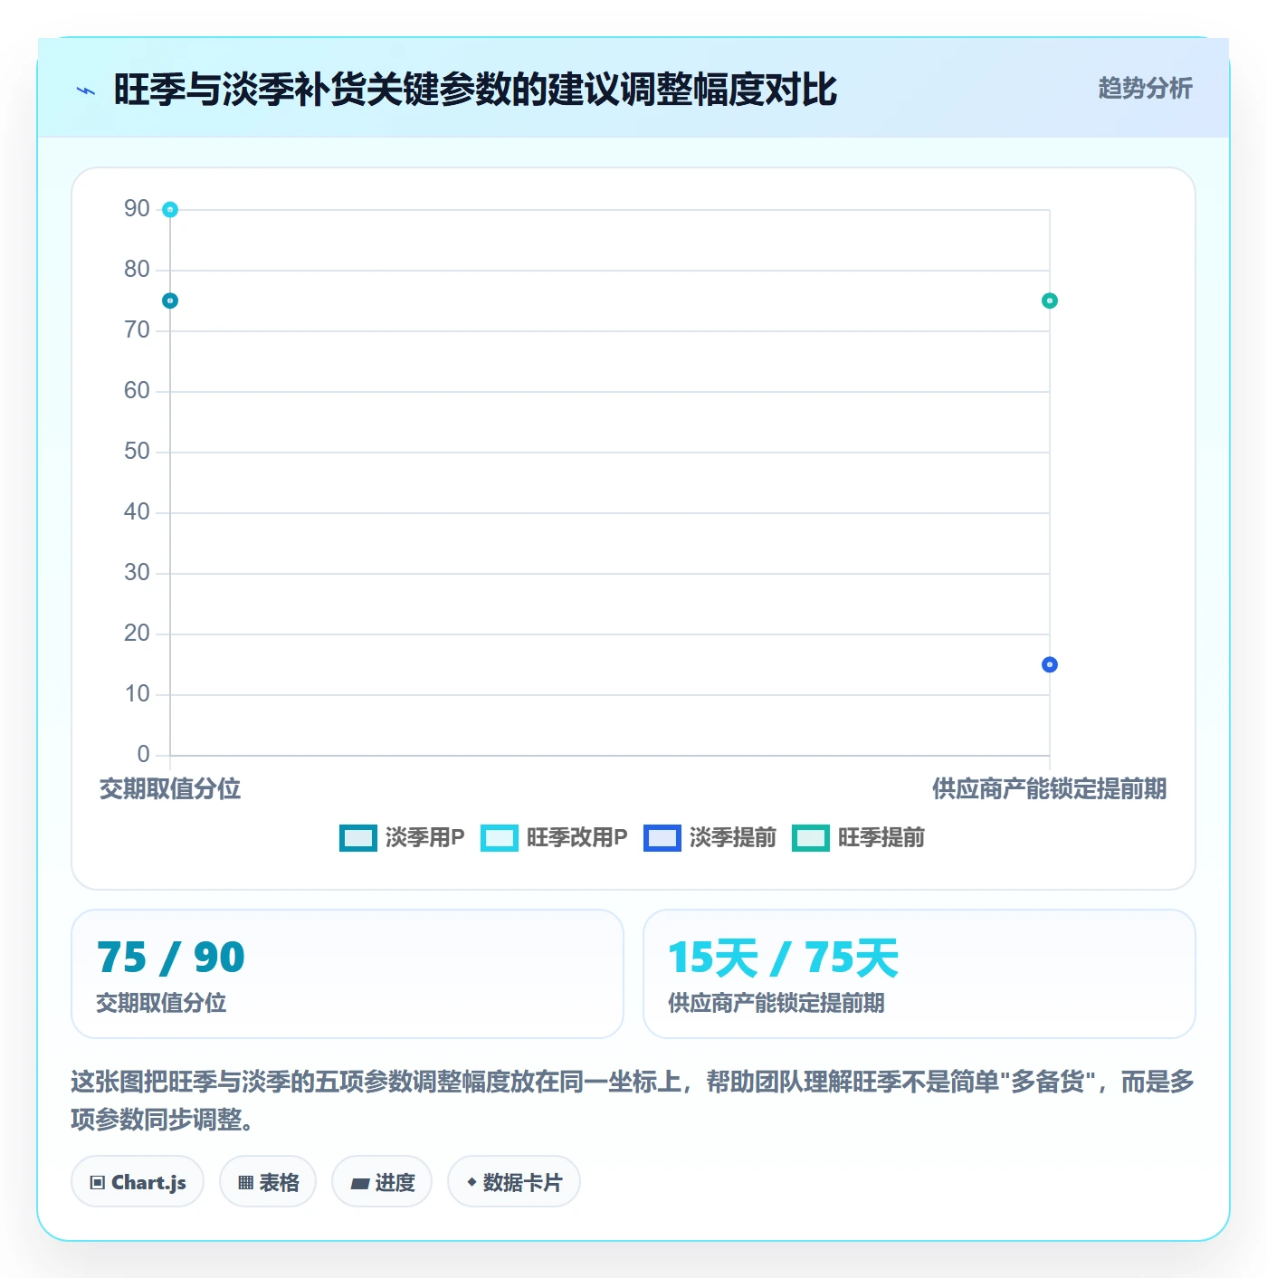
Task: Select the green point at 75 on 供应商产能锁定提前期
Action: point(1050,300)
